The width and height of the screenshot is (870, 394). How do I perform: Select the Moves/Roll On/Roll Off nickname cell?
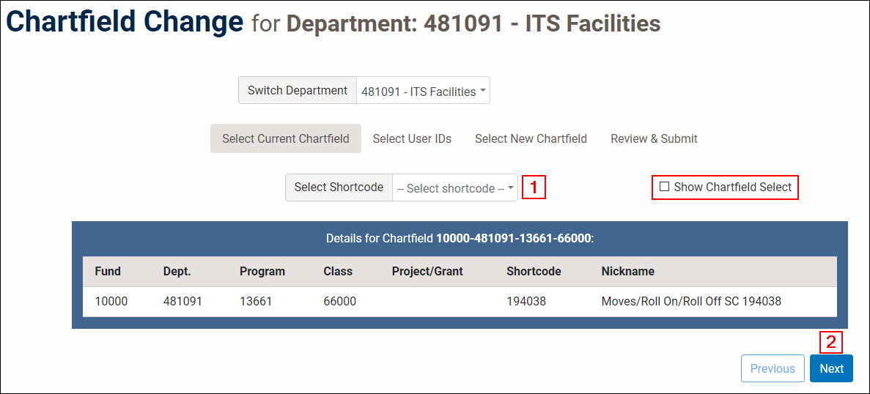pos(691,301)
